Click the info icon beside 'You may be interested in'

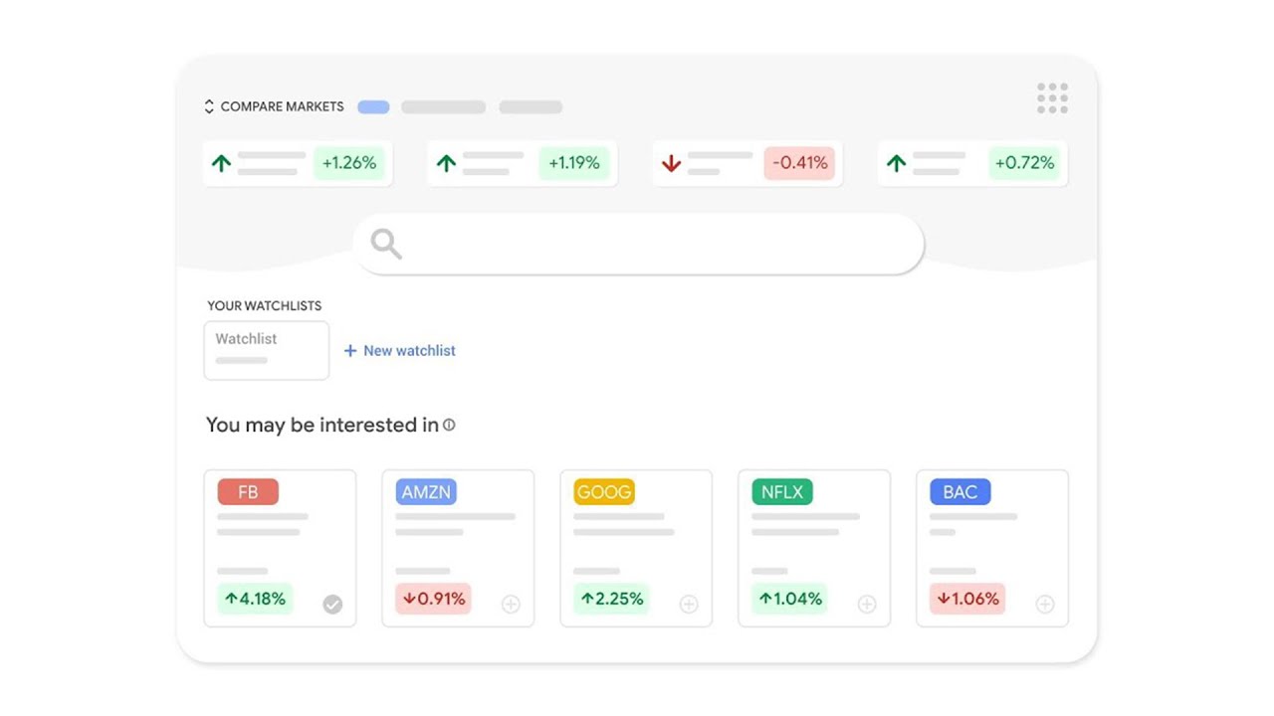449,425
